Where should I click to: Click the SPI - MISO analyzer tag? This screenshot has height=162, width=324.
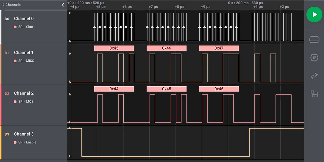[26, 61]
